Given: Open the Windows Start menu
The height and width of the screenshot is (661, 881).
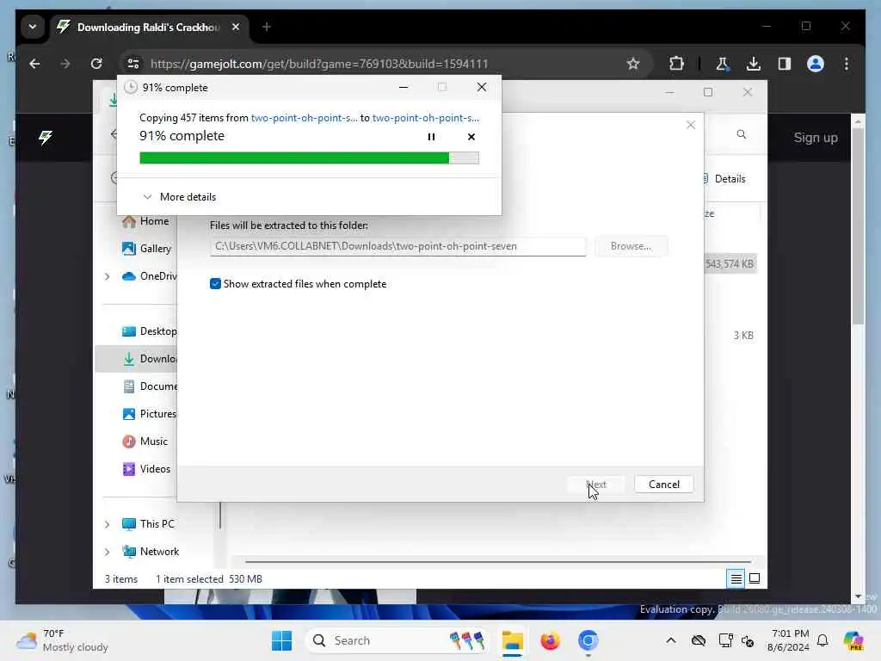Looking at the screenshot, I should [281, 640].
